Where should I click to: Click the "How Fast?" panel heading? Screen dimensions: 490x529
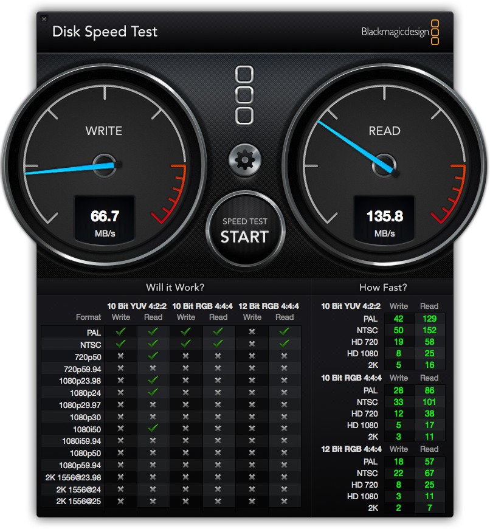pos(383,287)
